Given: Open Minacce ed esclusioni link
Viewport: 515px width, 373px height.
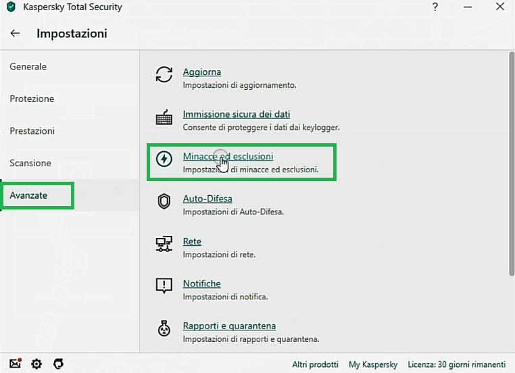Looking at the screenshot, I should pyautogui.click(x=228, y=156).
